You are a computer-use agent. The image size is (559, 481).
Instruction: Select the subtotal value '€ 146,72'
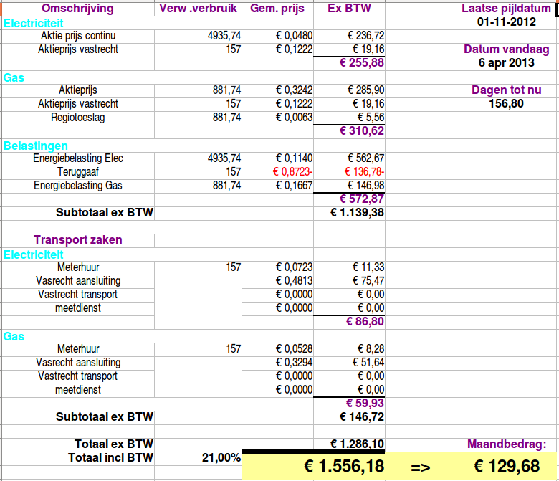tap(349, 416)
